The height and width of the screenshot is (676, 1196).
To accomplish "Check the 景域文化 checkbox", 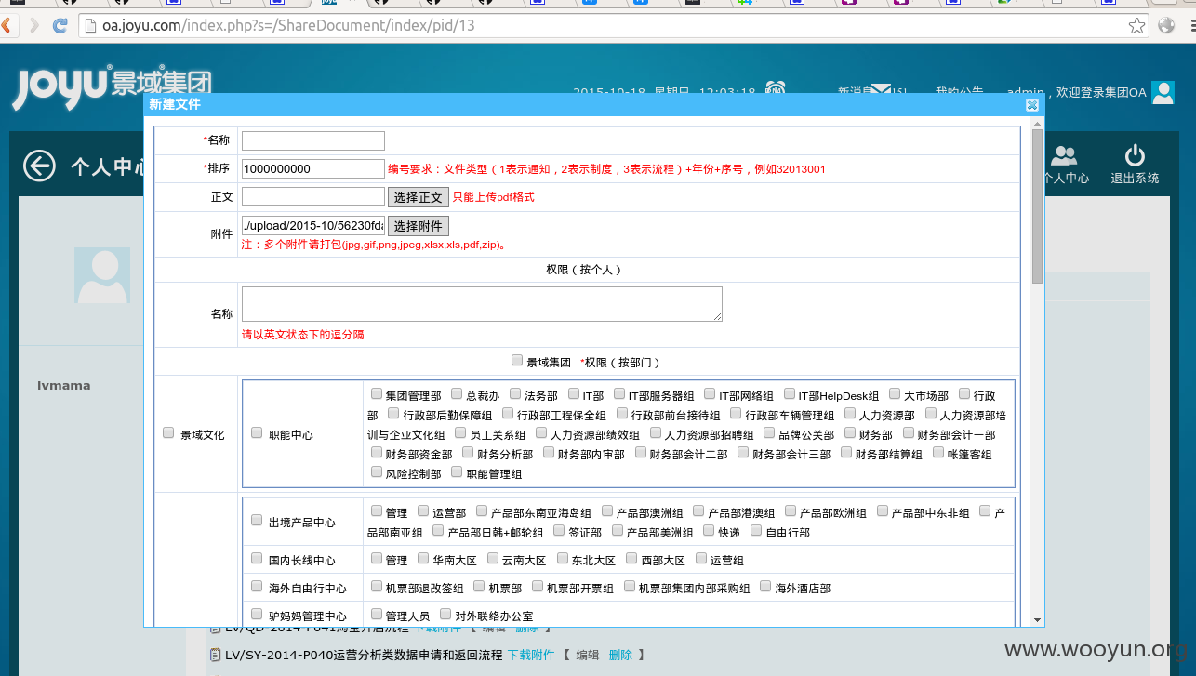I will (x=168, y=432).
